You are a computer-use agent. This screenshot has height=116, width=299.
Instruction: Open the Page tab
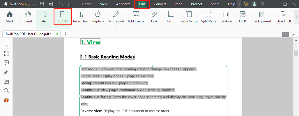pos(178,4)
